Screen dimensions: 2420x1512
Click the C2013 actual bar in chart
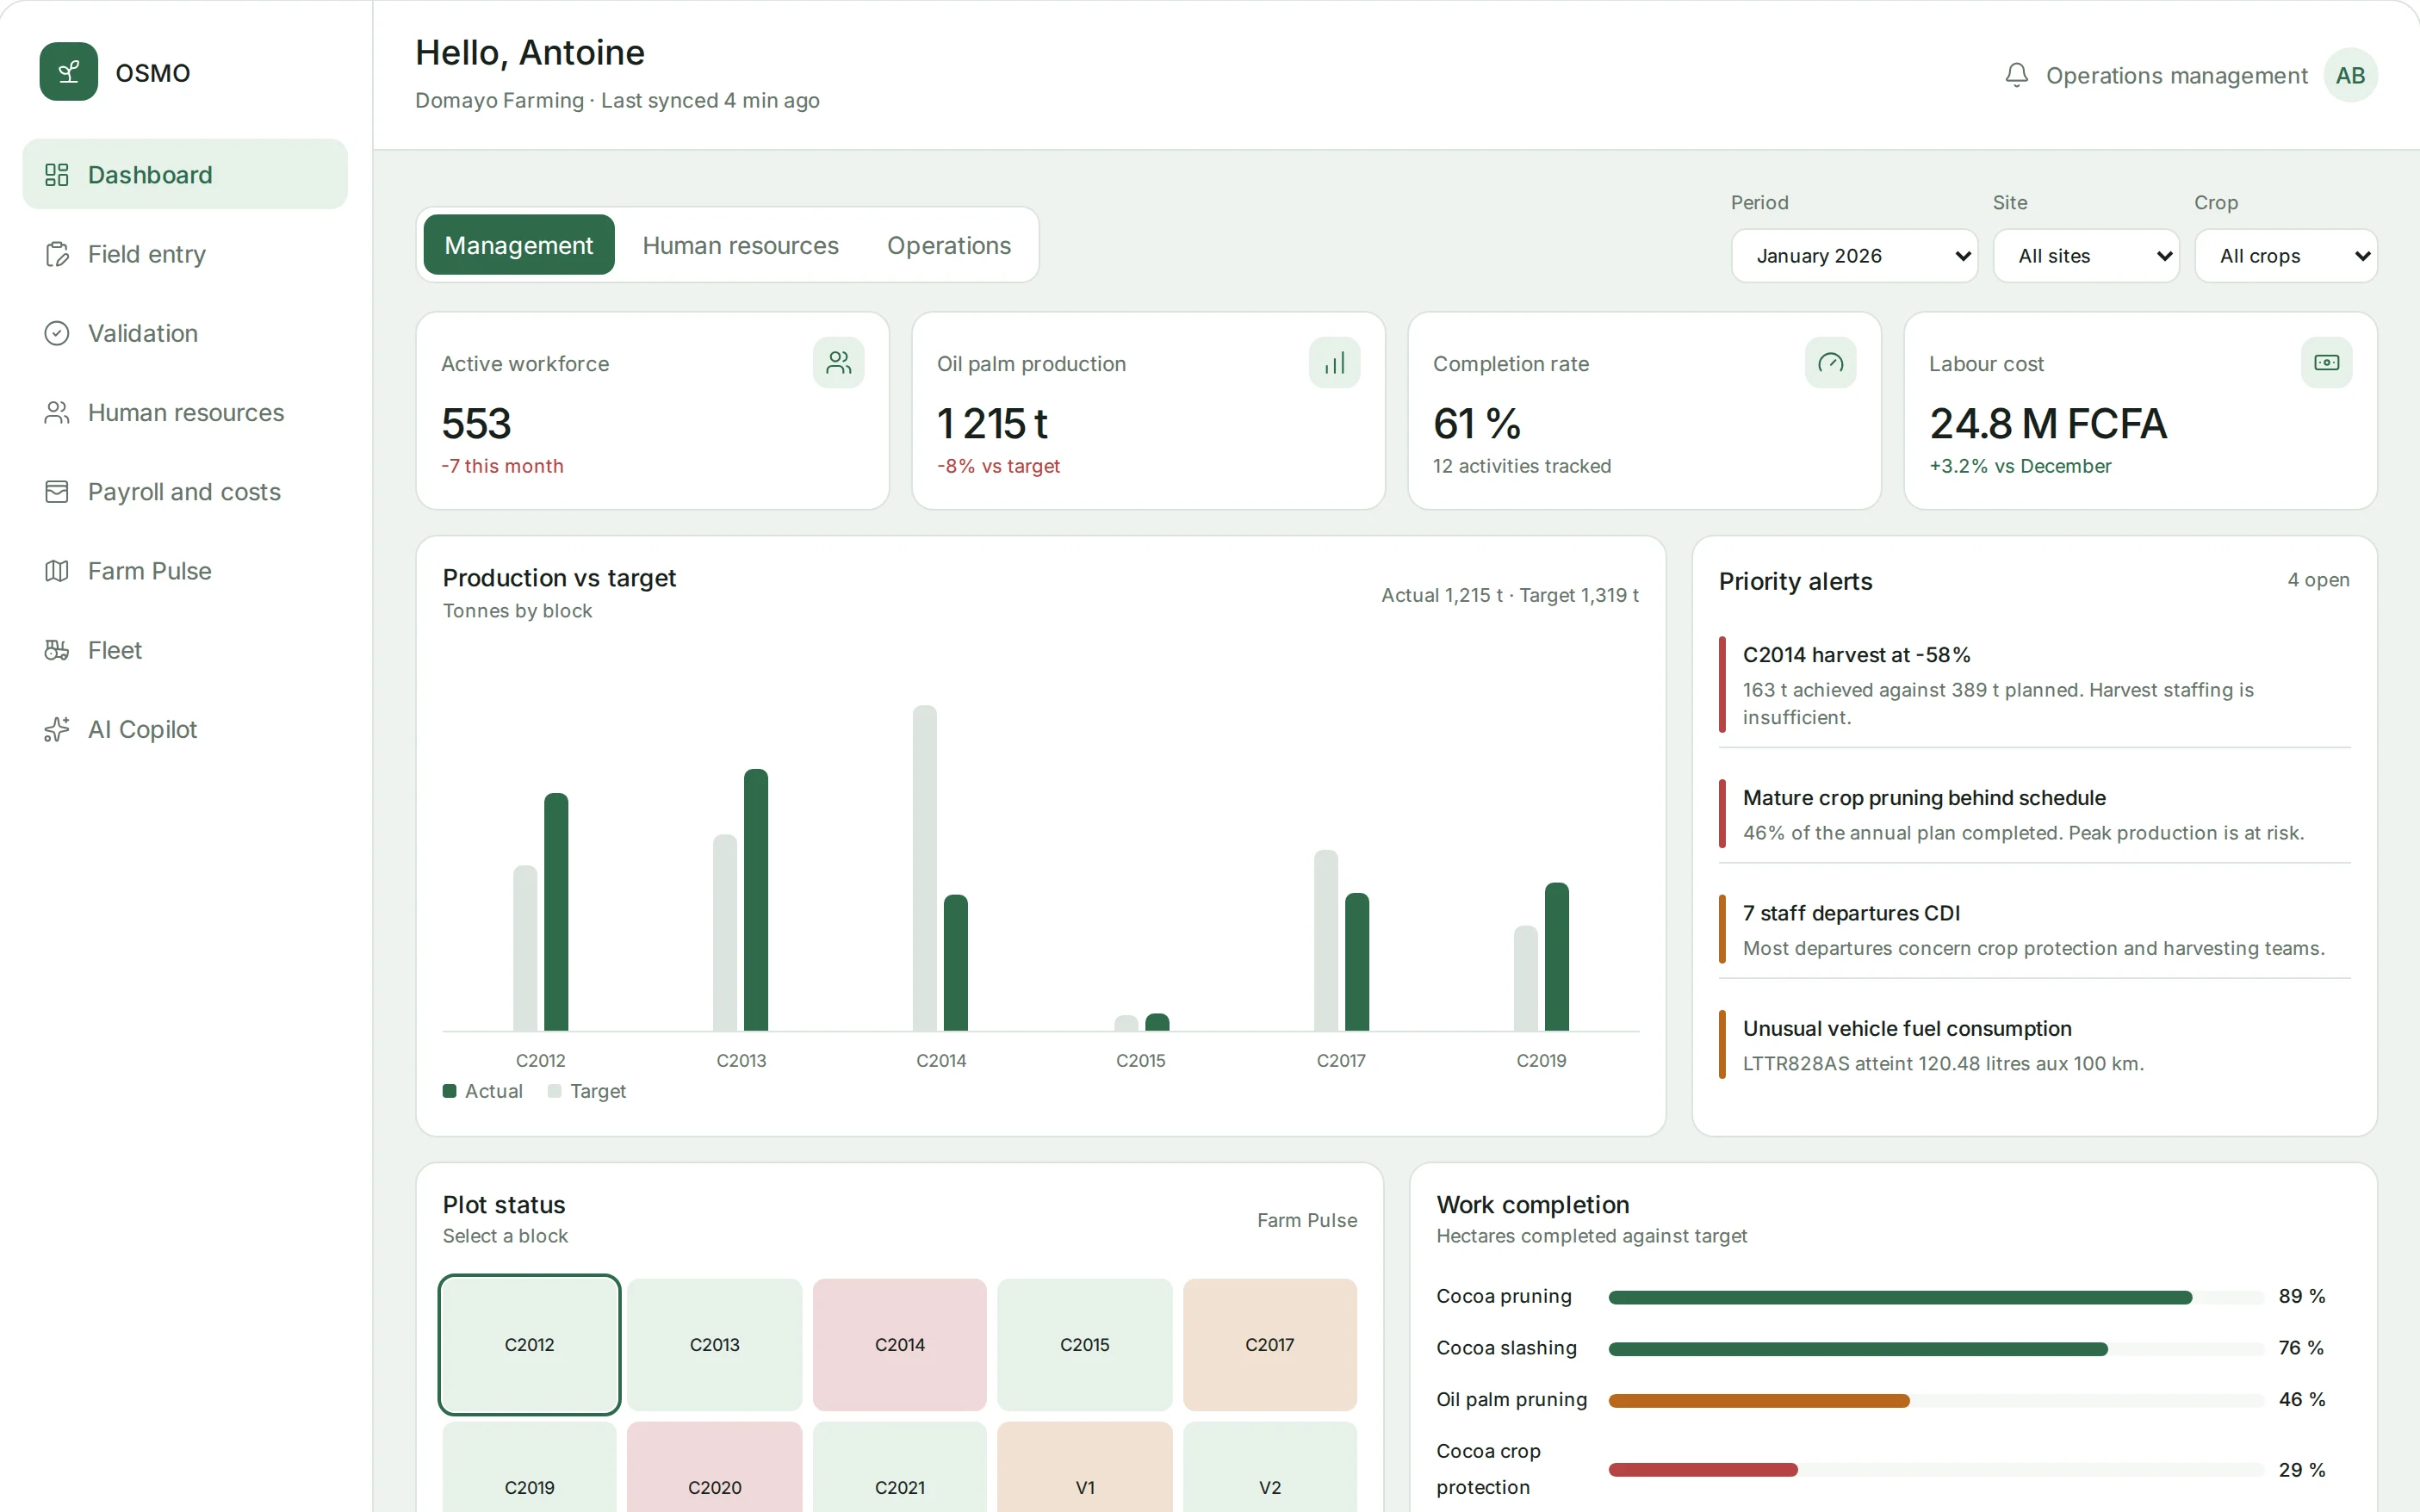756,899
